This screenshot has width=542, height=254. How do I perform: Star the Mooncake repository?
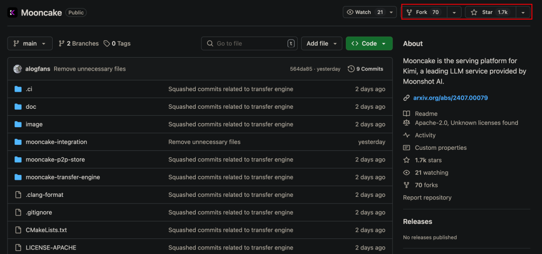click(490, 13)
